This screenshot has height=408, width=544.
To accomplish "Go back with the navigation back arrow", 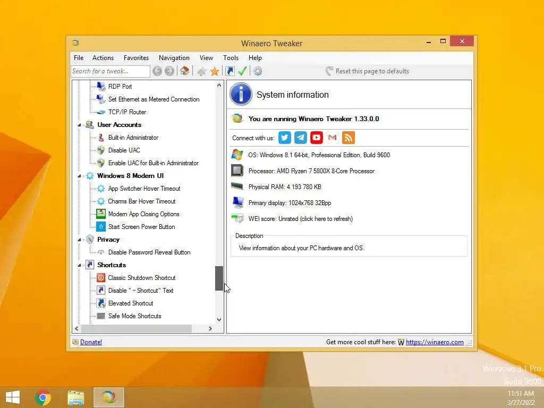I will [157, 71].
